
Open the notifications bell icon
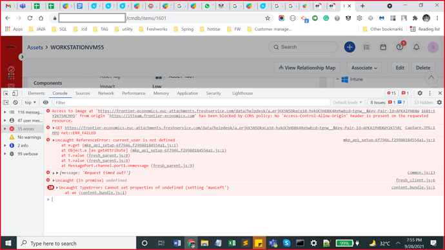(417, 47)
